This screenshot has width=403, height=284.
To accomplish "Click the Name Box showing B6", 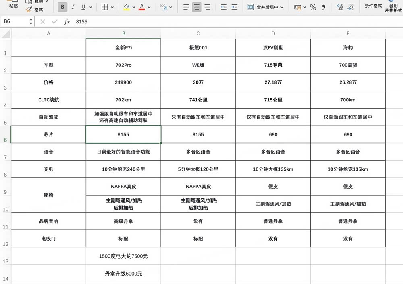I will point(14,21).
